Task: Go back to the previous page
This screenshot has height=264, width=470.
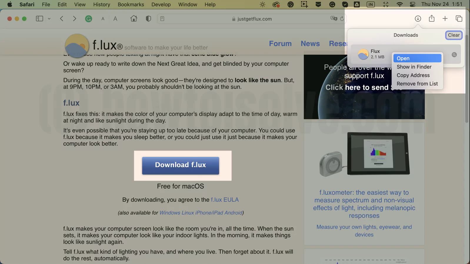Action: point(61,19)
